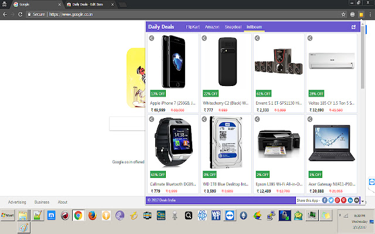Open the new tab button

[122, 5]
